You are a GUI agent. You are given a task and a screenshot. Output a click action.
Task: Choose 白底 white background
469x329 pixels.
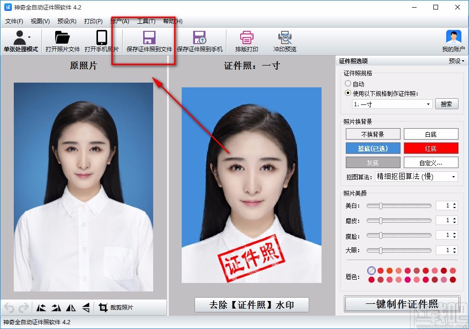click(x=431, y=134)
